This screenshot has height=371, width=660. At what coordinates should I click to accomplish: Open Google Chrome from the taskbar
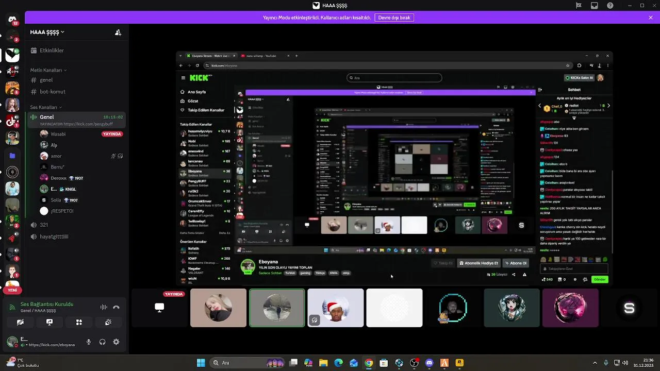tap(369, 363)
